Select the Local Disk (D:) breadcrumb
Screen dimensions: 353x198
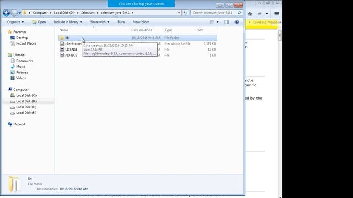pyautogui.click(x=64, y=13)
